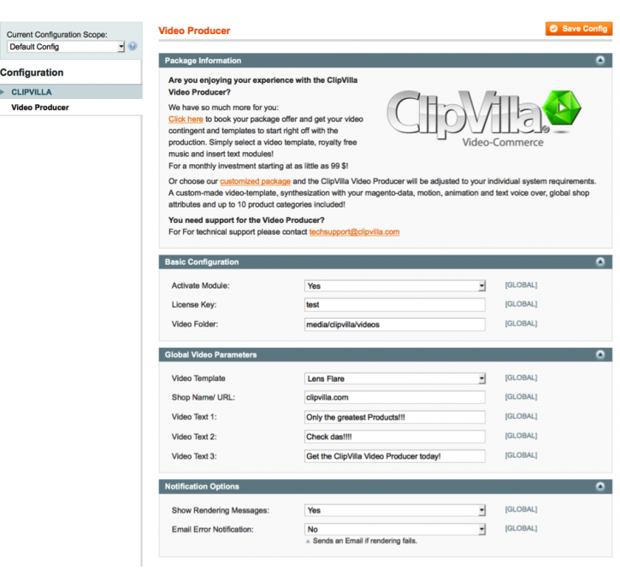Viewport: 620px width, 581px height.
Task: Click the Save Config button
Action: point(578,28)
